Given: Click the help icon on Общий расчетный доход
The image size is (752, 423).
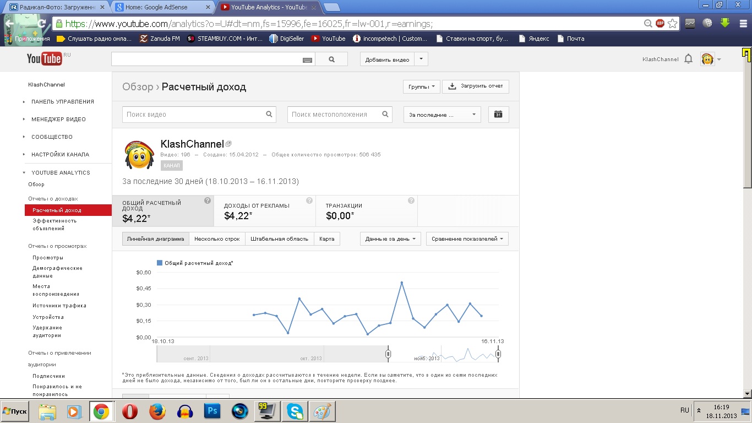Looking at the screenshot, I should [208, 200].
